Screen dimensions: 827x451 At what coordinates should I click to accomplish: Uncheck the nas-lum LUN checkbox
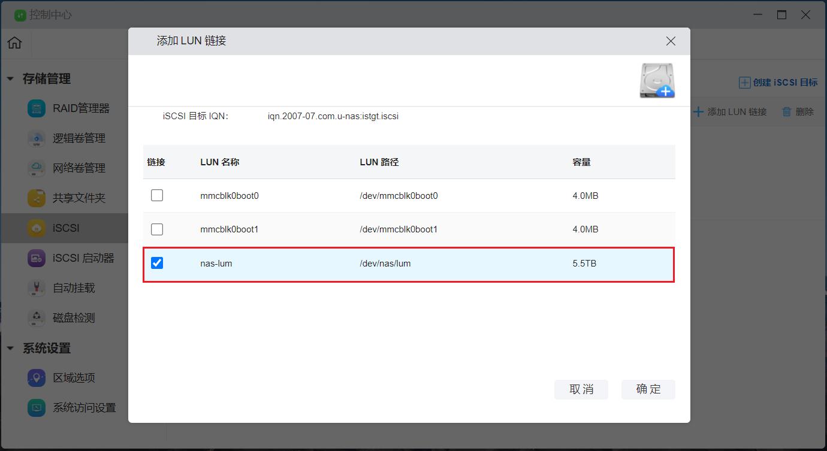(157, 263)
